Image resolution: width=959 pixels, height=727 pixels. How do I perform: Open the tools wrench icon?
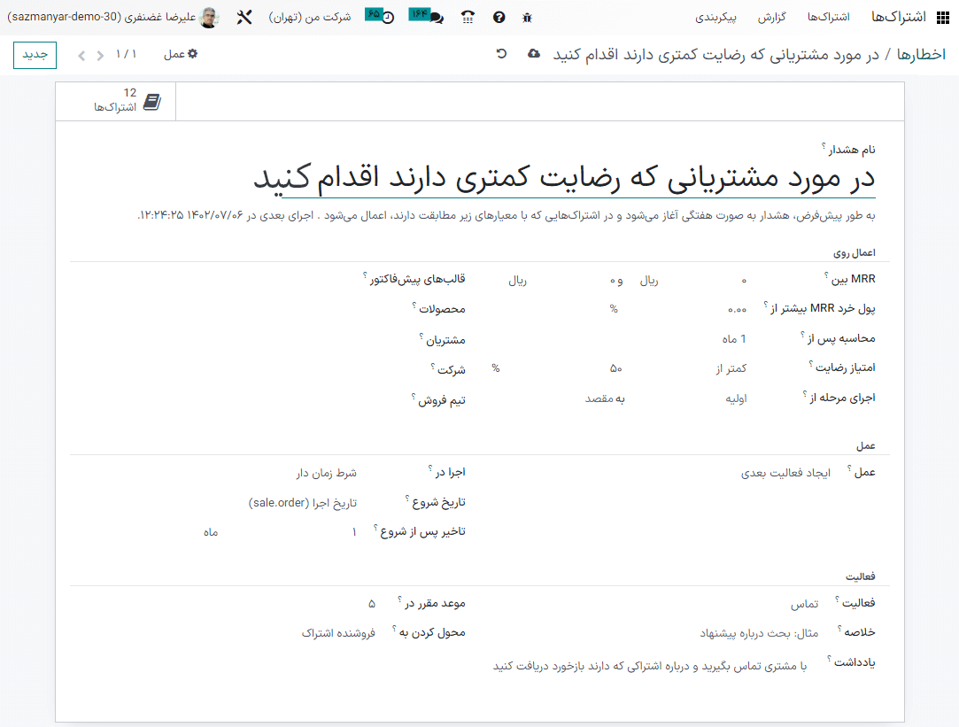tap(244, 15)
